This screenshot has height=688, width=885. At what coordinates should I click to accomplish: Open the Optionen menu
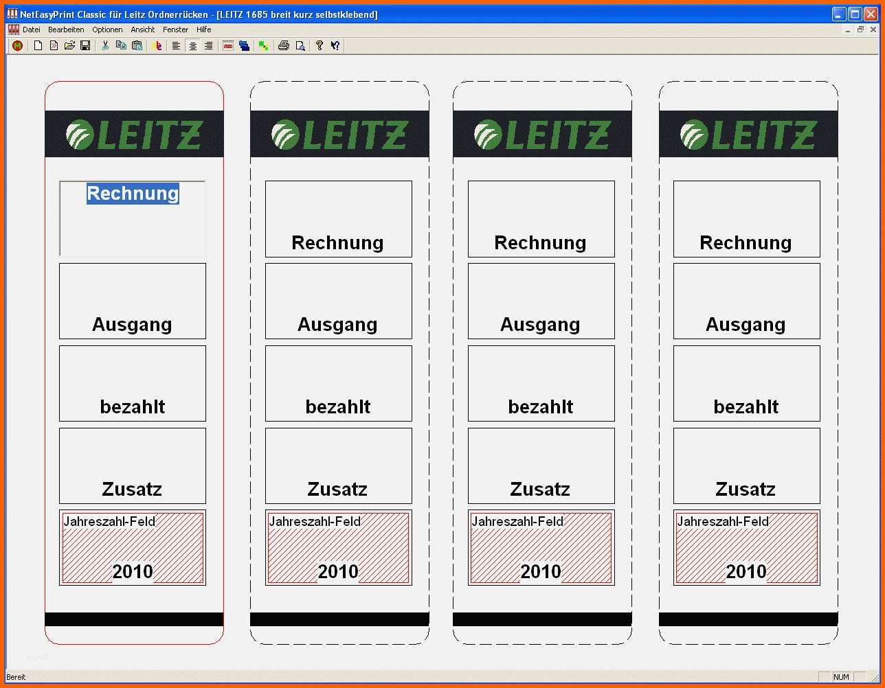click(x=107, y=30)
